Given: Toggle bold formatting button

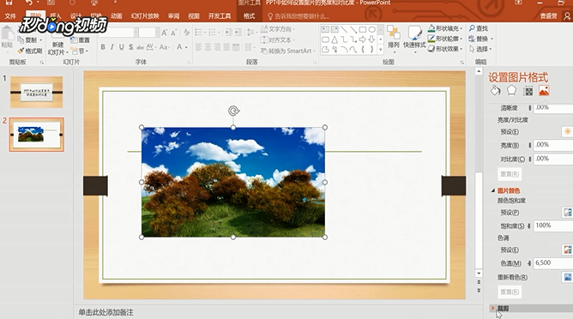Looking at the screenshot, I should (x=103, y=47).
